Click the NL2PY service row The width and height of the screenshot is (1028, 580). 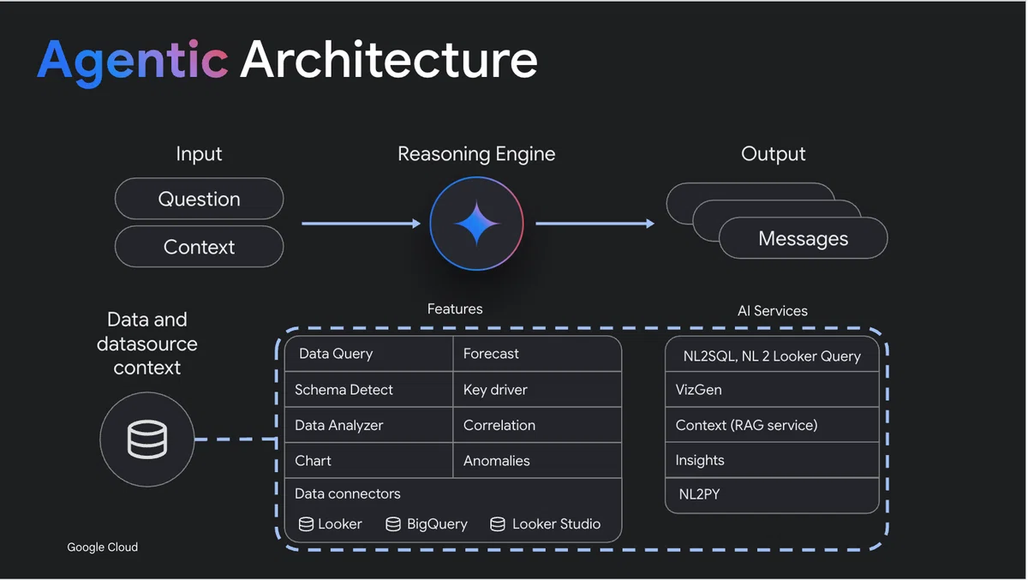(773, 495)
